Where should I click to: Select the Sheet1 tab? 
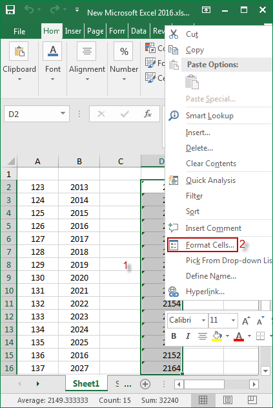(86, 383)
